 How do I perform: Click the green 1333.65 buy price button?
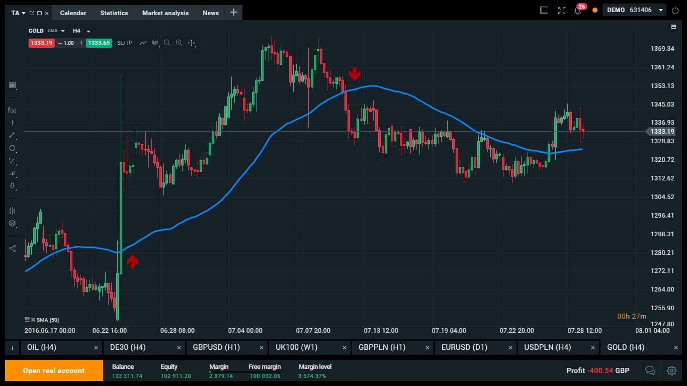pos(99,43)
